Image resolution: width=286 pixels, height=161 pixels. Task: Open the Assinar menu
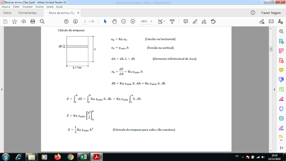coord(40,7)
